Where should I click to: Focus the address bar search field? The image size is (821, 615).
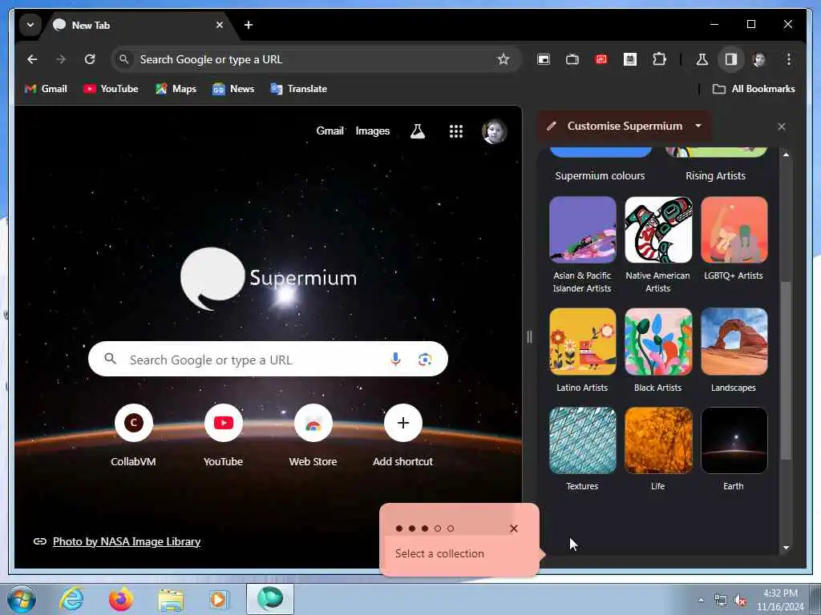click(x=316, y=59)
